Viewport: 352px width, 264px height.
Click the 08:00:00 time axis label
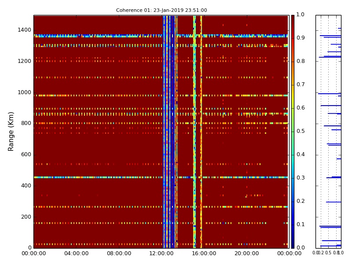pyautogui.click(x=119, y=253)
